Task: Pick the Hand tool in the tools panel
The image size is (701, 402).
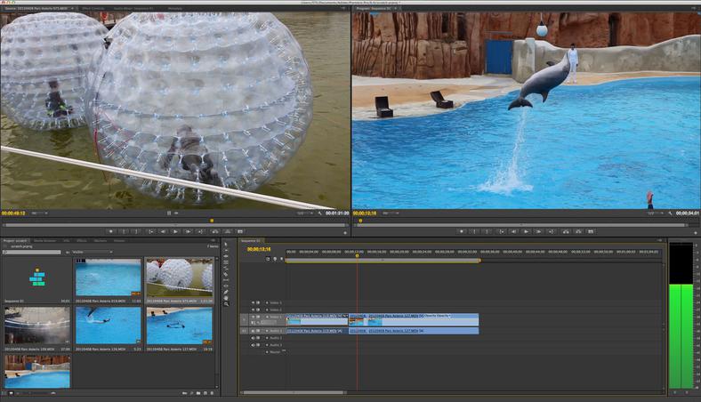Action: point(226,298)
